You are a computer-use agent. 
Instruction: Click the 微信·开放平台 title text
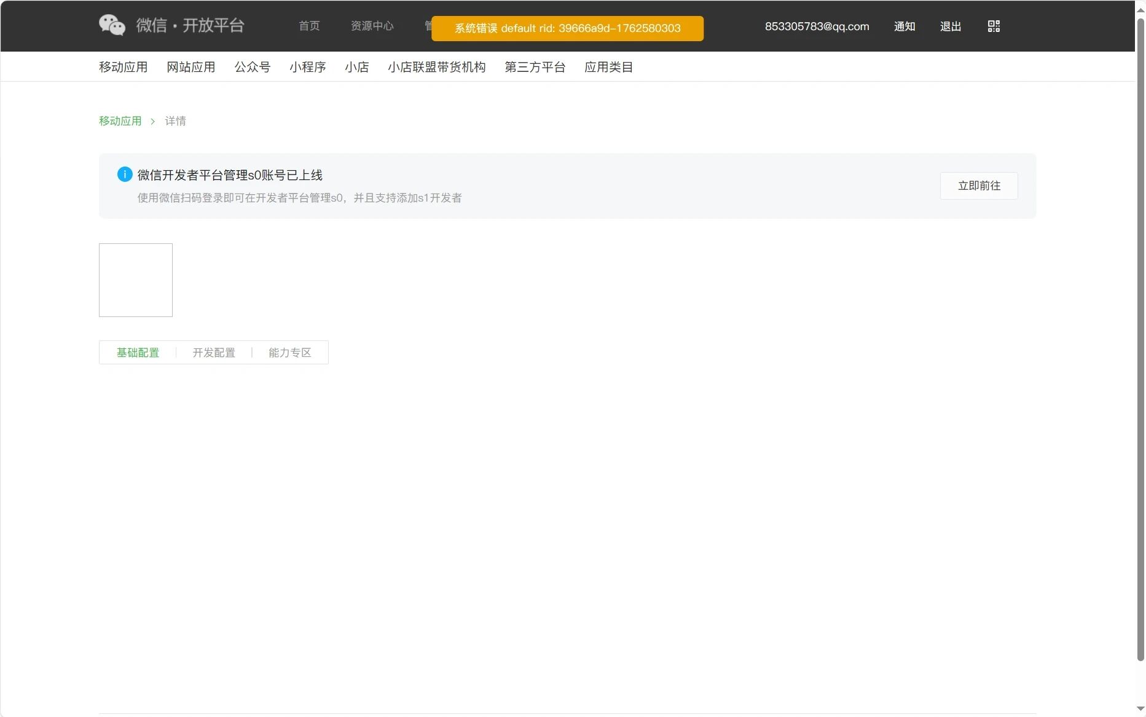tap(190, 25)
